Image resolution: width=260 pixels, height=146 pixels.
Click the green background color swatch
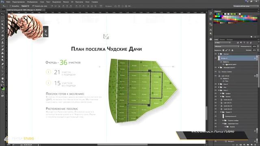click(3, 89)
